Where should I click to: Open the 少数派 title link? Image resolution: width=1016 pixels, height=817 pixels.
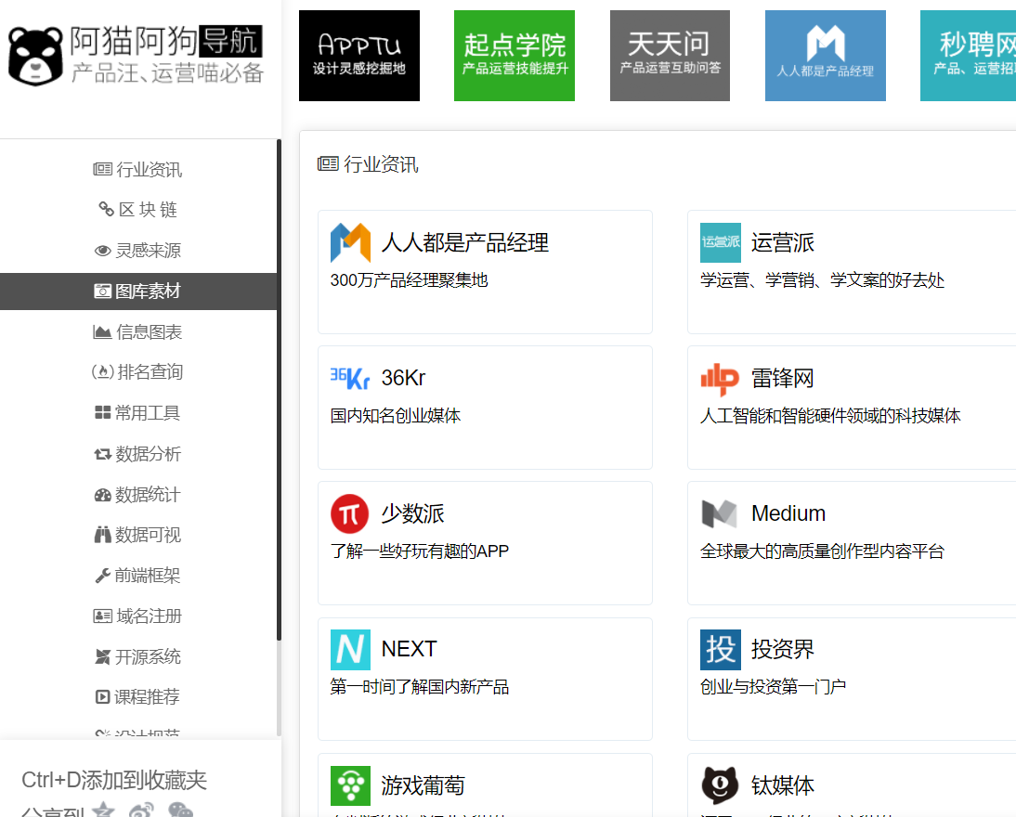coord(412,513)
